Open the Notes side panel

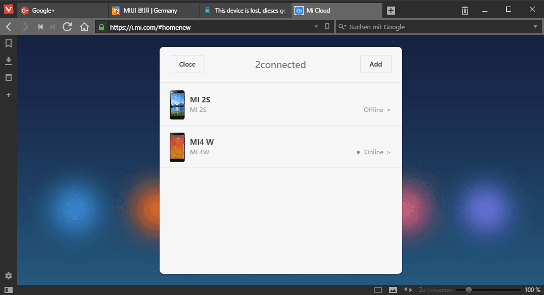pos(9,78)
